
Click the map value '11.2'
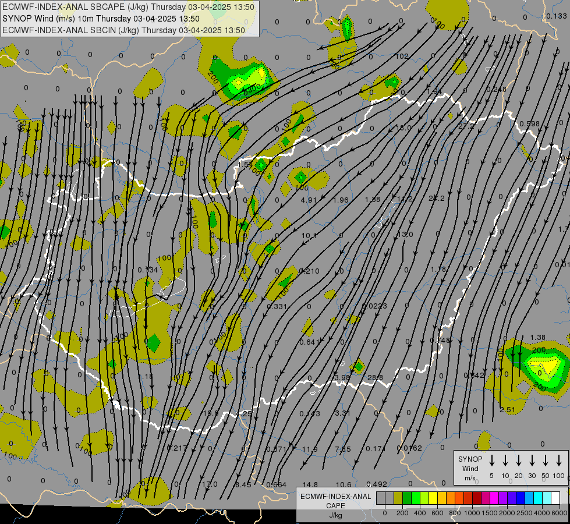[x=405, y=199]
